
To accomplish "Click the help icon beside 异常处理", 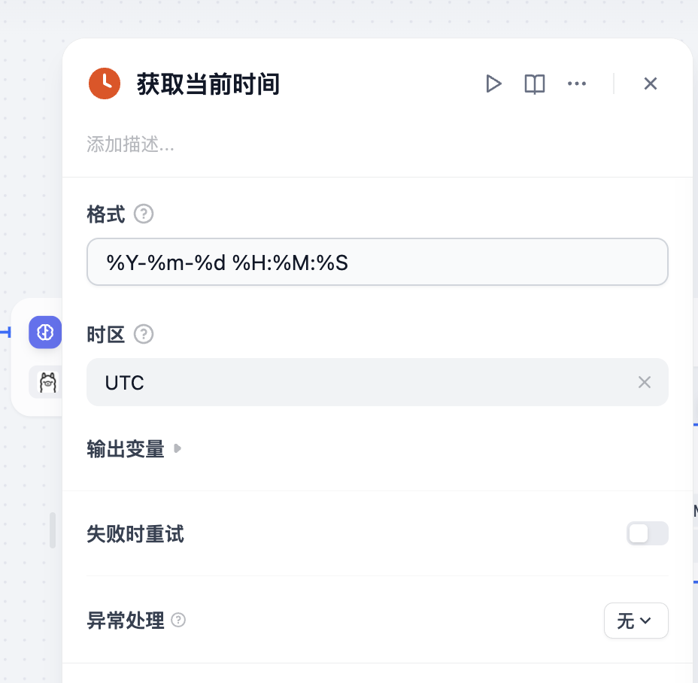I will [178, 621].
